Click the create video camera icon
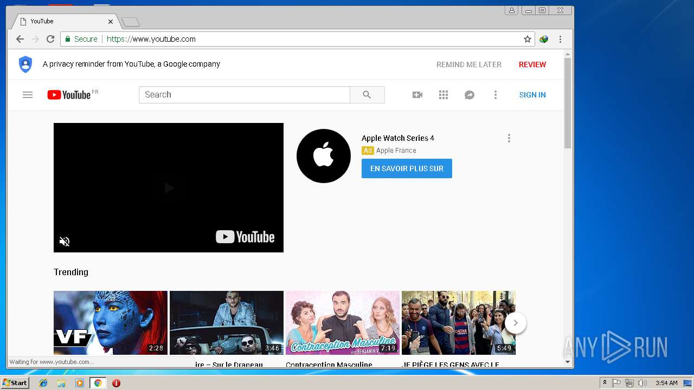 coord(417,95)
